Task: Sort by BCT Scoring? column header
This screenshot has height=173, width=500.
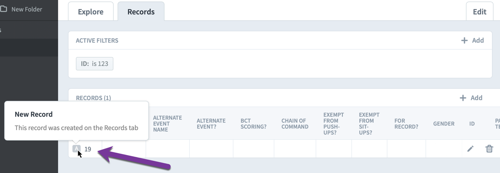Action: point(253,123)
